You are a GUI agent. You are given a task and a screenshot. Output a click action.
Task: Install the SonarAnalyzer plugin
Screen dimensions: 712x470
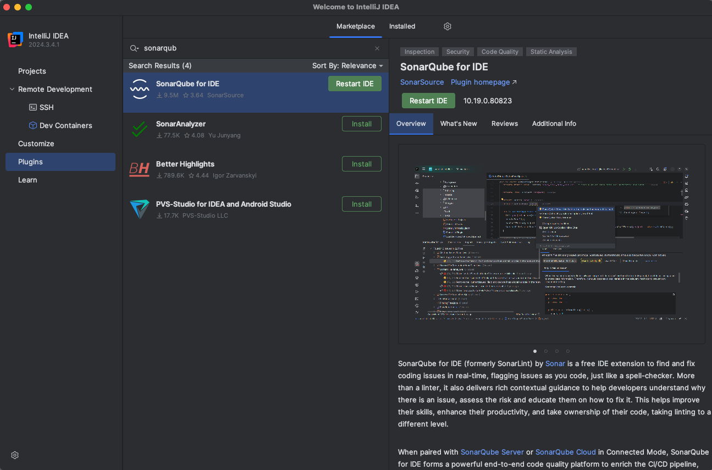(361, 124)
